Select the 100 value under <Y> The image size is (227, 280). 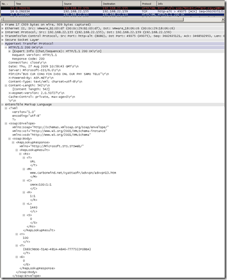tap(25, 238)
